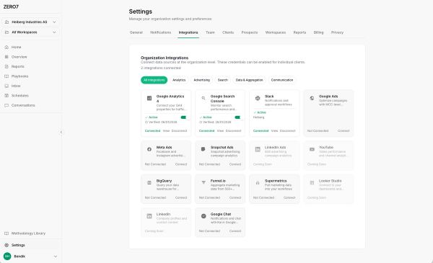Click Disconnect on the Slack card
The image size is (433, 263).
pos(287,131)
